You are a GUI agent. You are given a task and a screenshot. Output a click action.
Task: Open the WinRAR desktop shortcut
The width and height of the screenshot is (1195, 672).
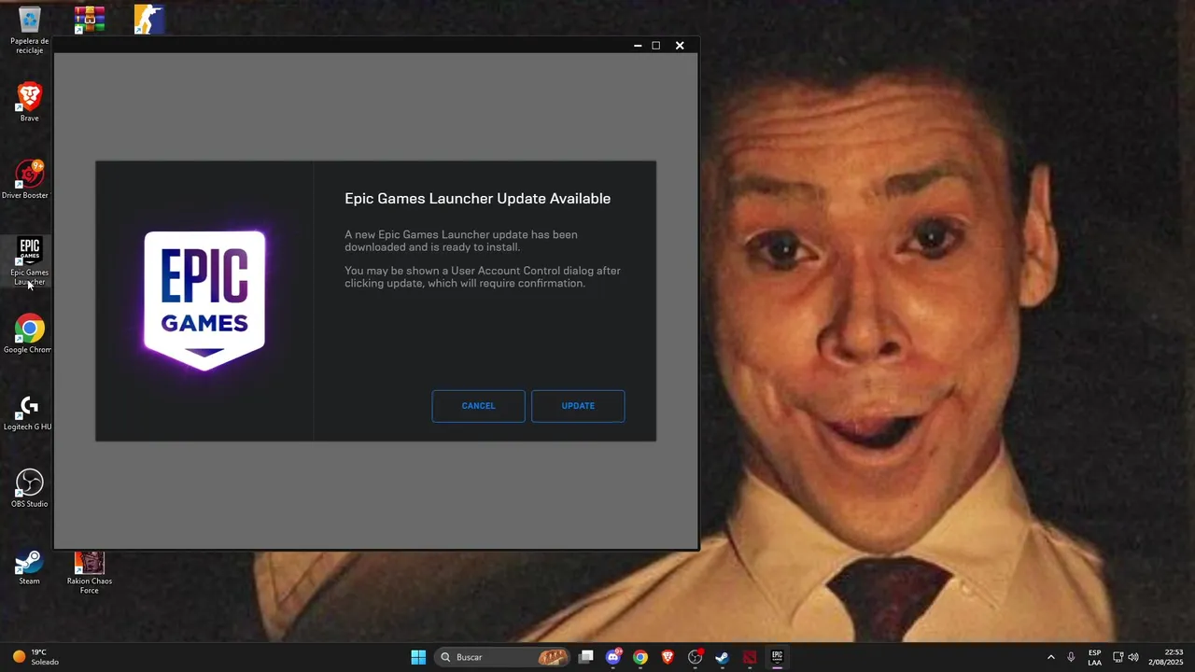pos(90,19)
